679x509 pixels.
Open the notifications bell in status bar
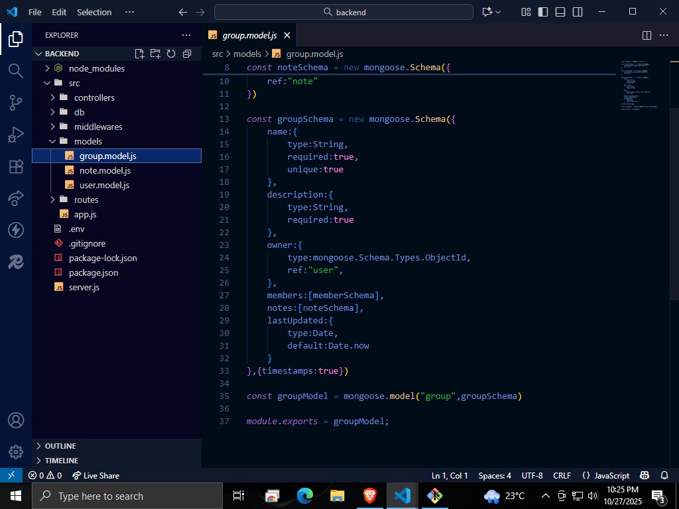(664, 475)
